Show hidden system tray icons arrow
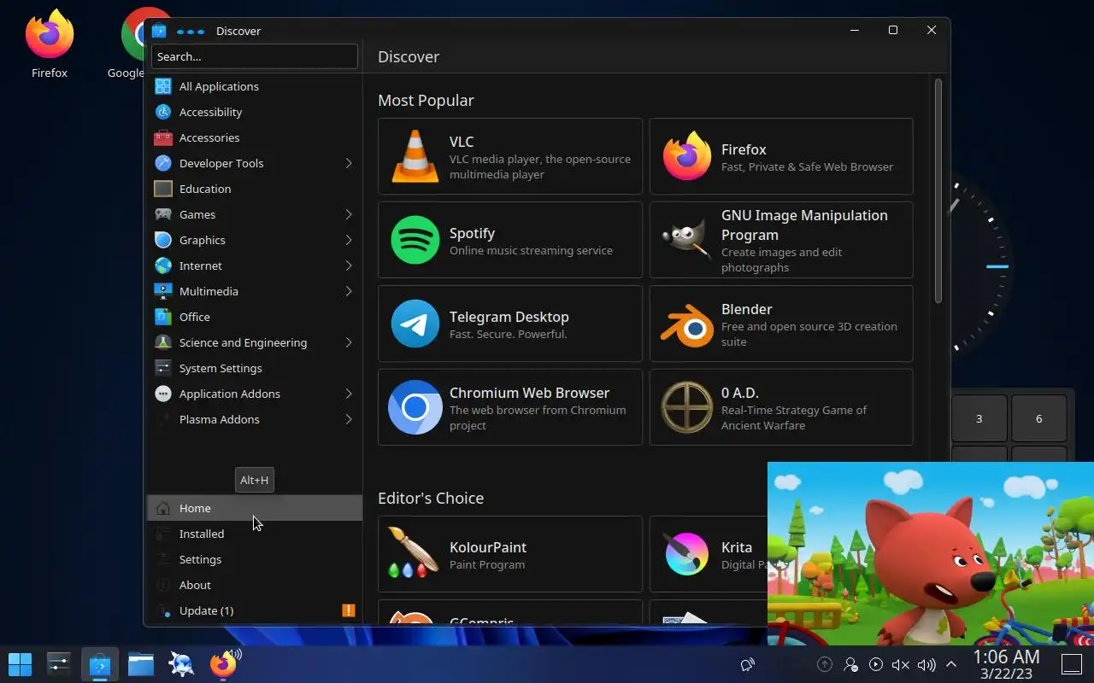Viewport: 1094px width, 683px height. pyautogui.click(x=950, y=664)
